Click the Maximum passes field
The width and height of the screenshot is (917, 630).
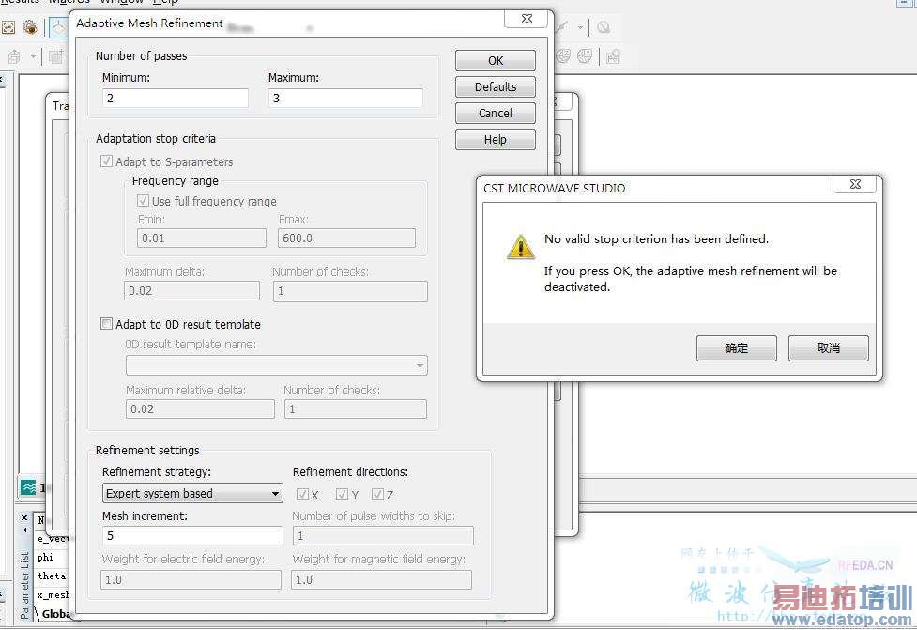[345, 98]
